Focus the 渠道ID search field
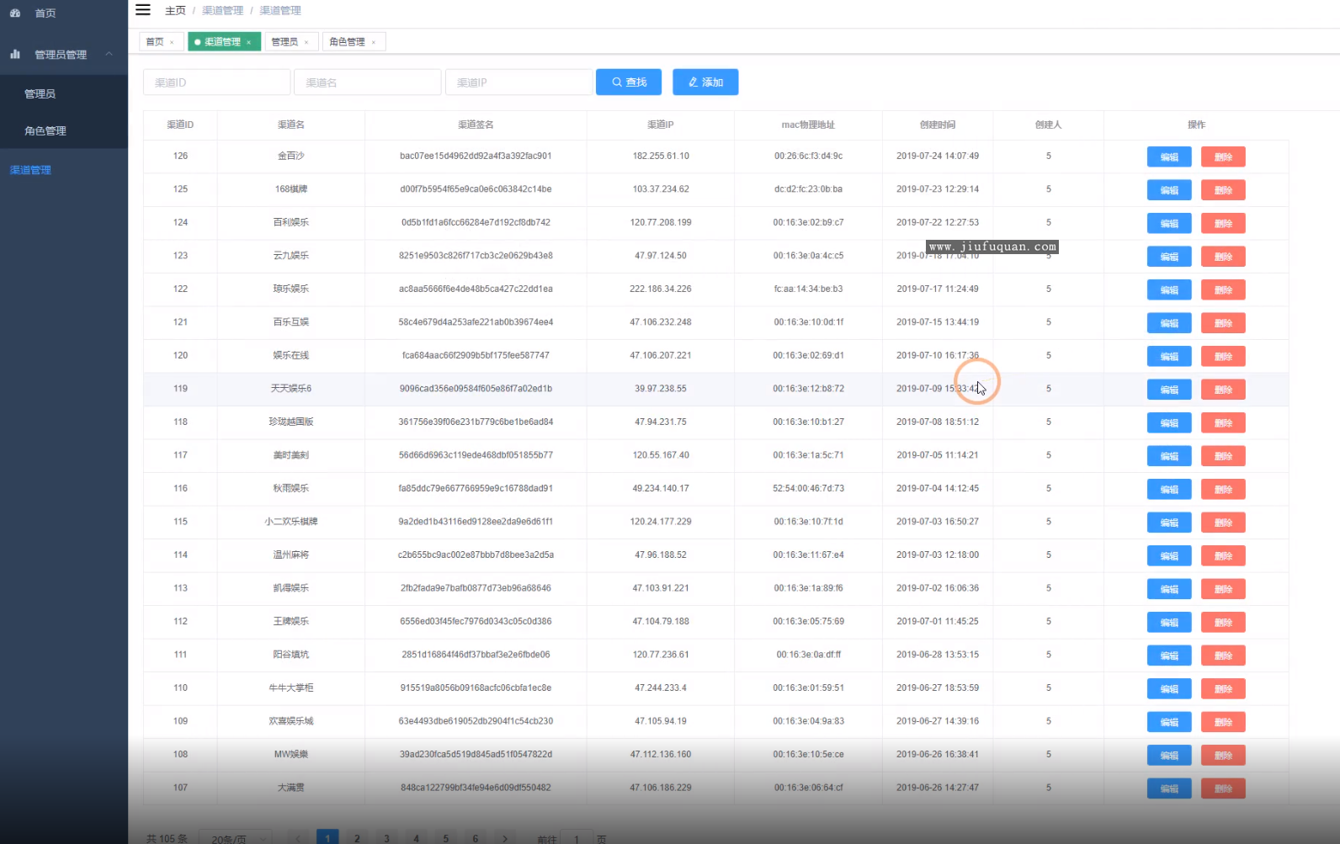 point(216,82)
